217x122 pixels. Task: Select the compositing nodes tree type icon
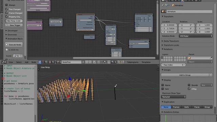pyautogui.click(x=46, y=62)
